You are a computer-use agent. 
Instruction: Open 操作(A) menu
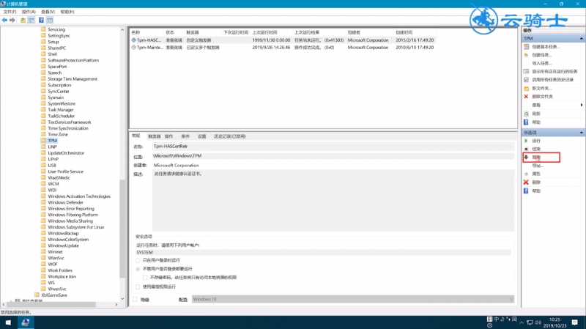29,12
